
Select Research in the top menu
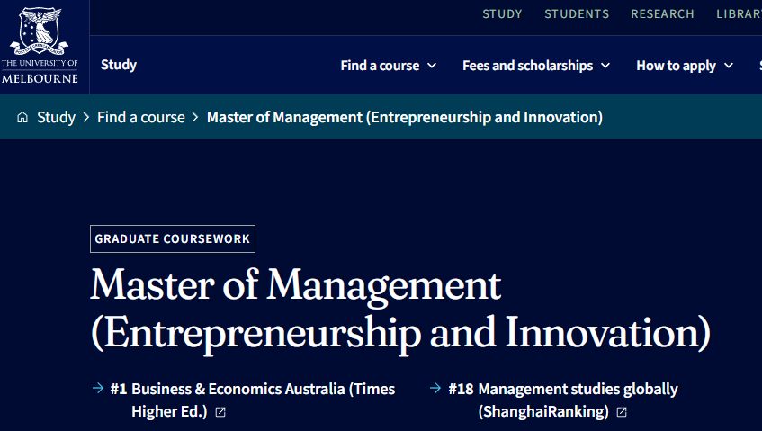662,13
